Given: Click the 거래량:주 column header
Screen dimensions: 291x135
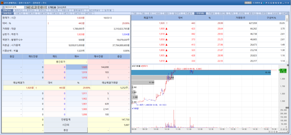Looking at the screenshot, I should click(240, 18).
